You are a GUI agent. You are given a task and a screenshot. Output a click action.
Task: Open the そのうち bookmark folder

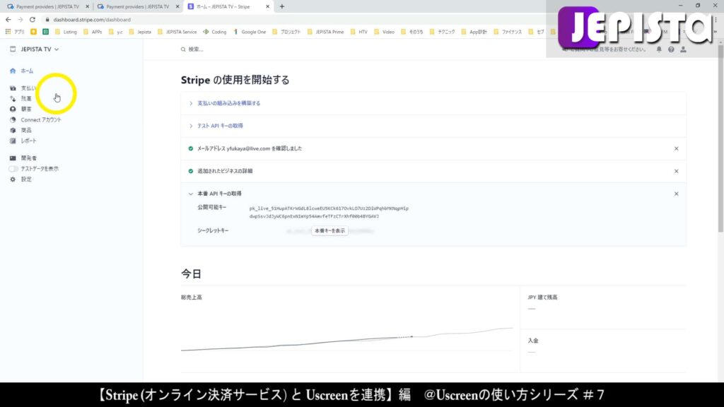pos(412,32)
